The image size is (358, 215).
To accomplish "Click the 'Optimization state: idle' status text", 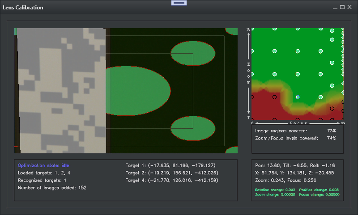I will coord(43,165).
